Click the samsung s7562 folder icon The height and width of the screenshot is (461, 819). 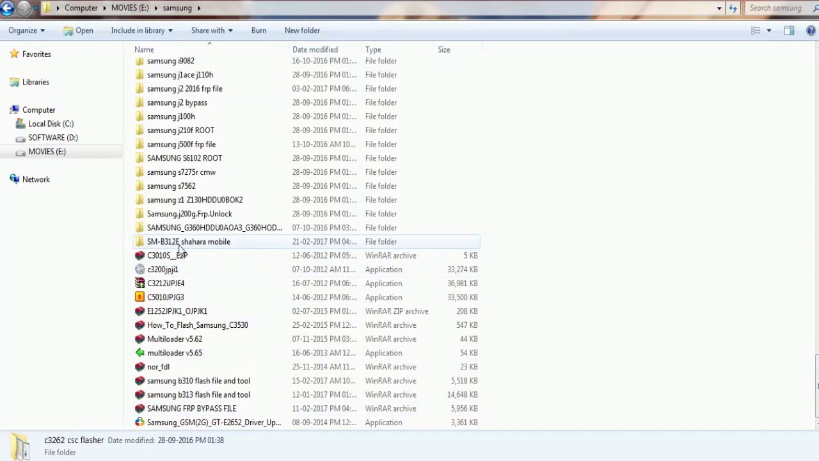pyautogui.click(x=139, y=186)
